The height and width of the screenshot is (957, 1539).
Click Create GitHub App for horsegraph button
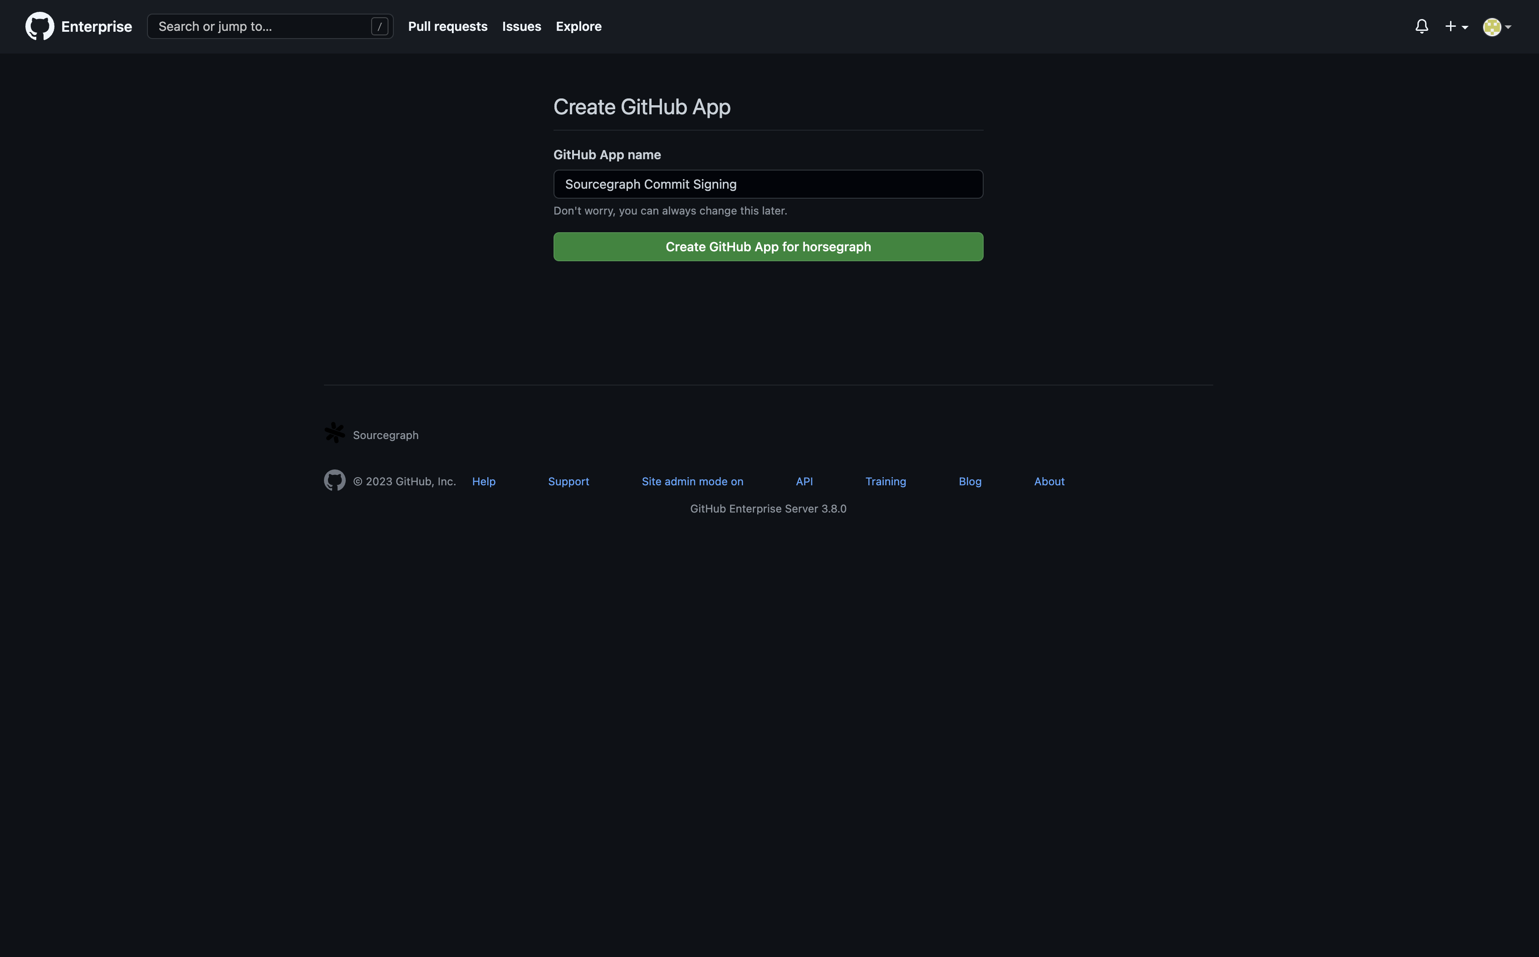[768, 247]
